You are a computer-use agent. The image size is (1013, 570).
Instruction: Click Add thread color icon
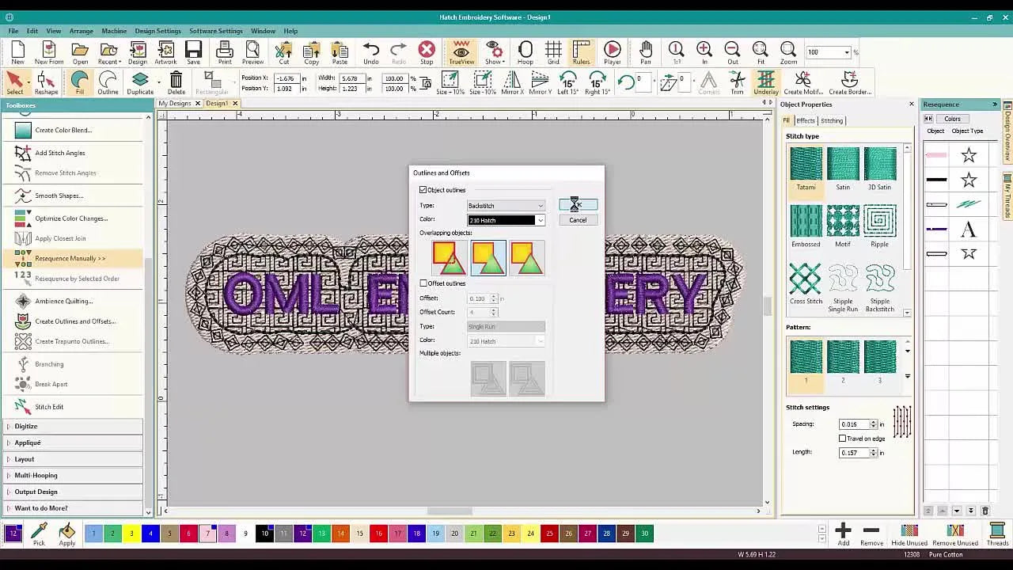coord(843,534)
